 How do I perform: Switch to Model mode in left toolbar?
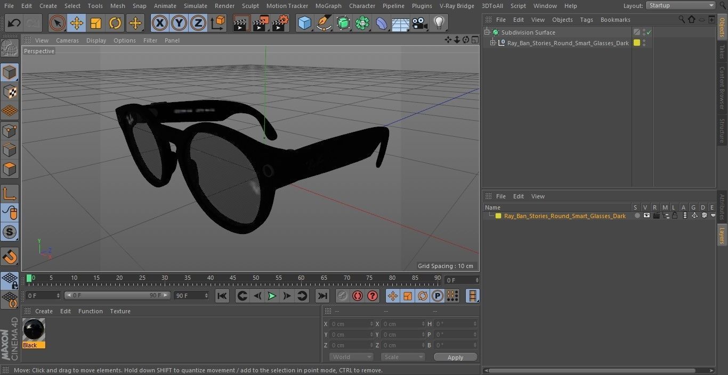point(10,72)
